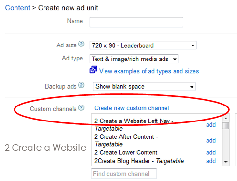Click the Backup ads label
The image size is (237, 181).
click(60, 86)
